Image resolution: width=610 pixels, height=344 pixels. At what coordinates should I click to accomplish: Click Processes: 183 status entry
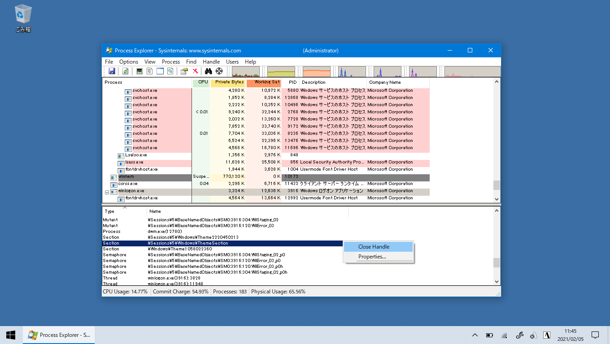(230, 292)
